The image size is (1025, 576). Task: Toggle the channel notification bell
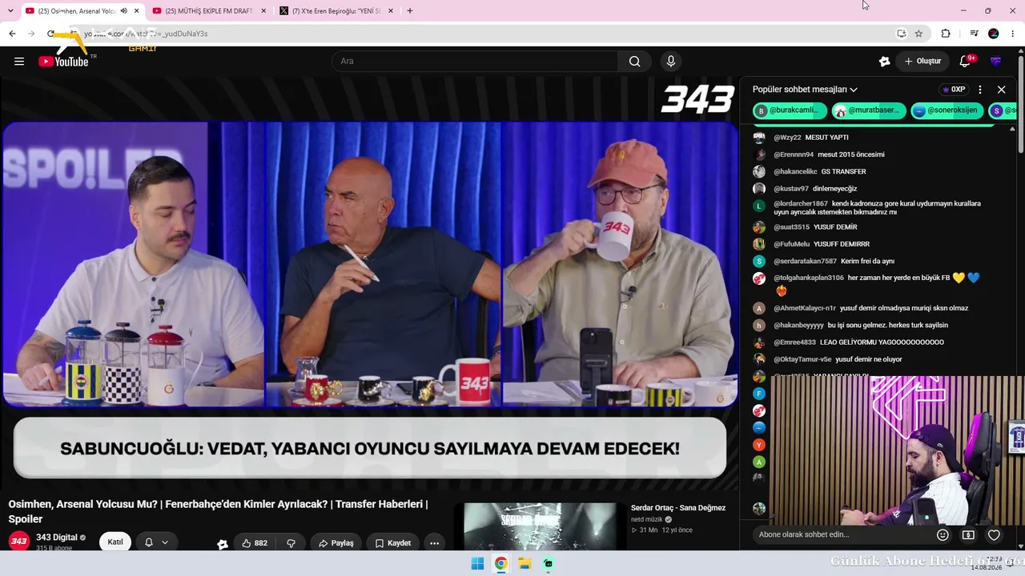pos(149,542)
